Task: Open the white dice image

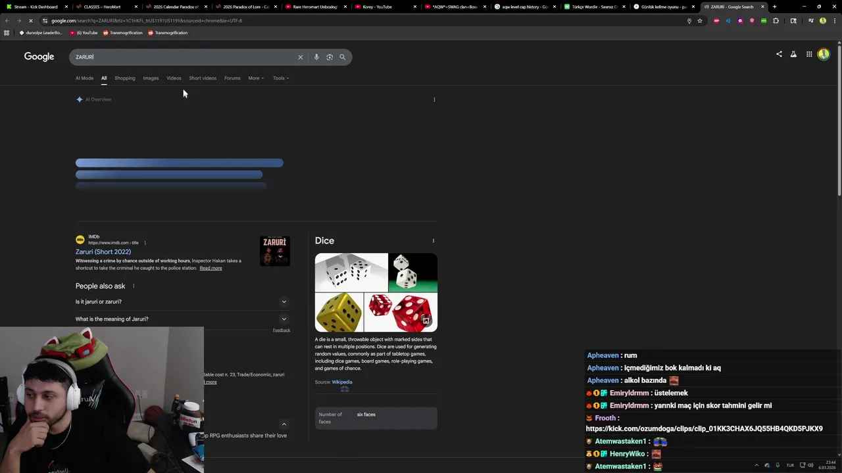Action: [351, 272]
